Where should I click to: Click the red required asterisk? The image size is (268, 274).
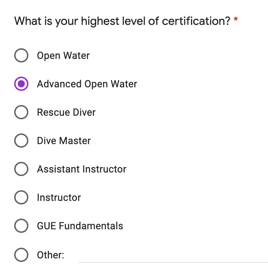[236, 20]
